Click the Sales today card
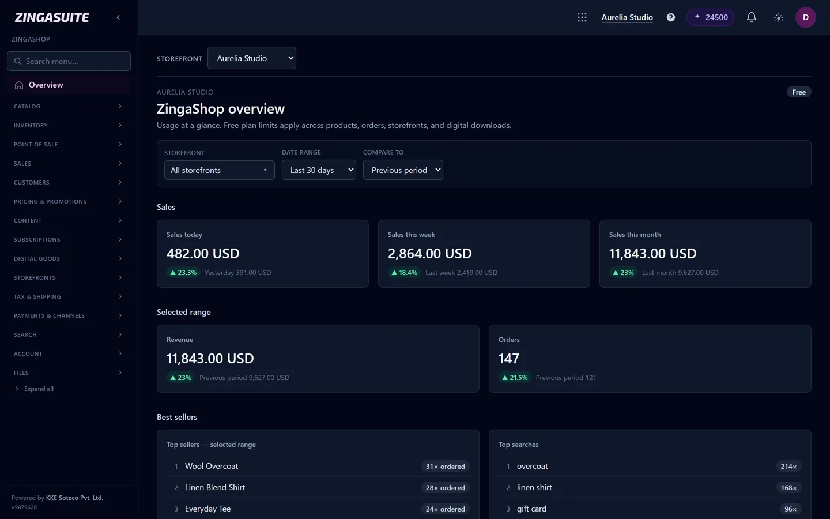 [263, 254]
